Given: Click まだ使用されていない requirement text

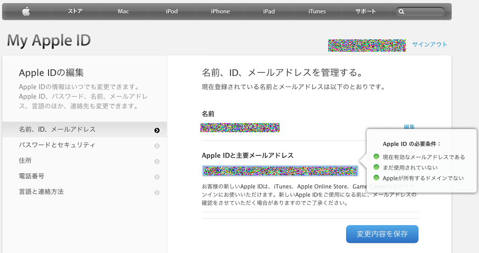Looking at the screenshot, I should 410,167.
